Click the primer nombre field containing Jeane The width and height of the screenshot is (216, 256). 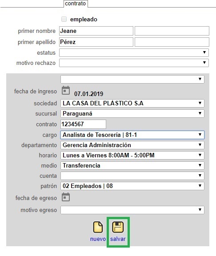(96, 31)
